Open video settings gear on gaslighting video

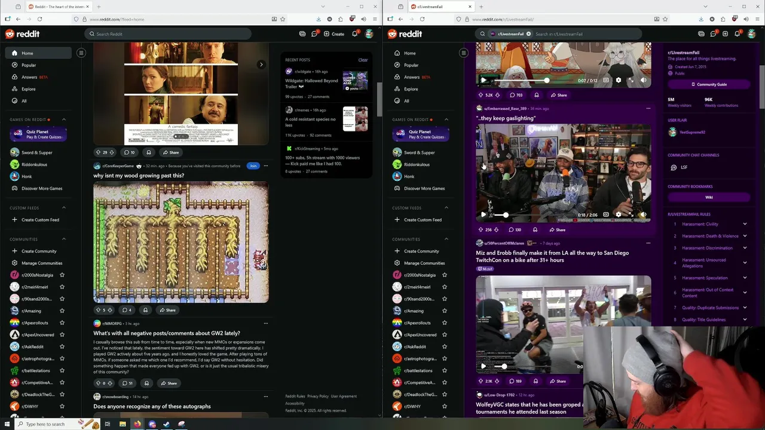pos(619,214)
